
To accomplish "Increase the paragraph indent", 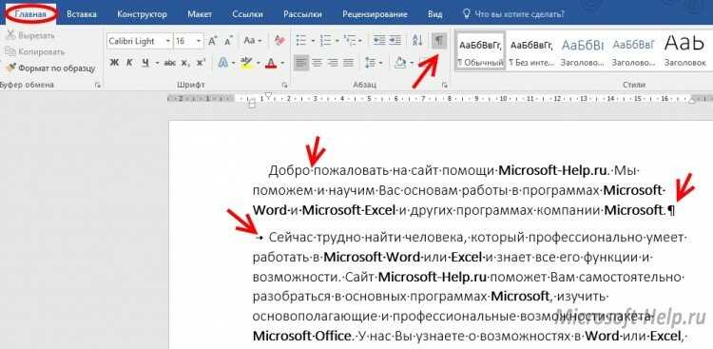I will point(395,41).
